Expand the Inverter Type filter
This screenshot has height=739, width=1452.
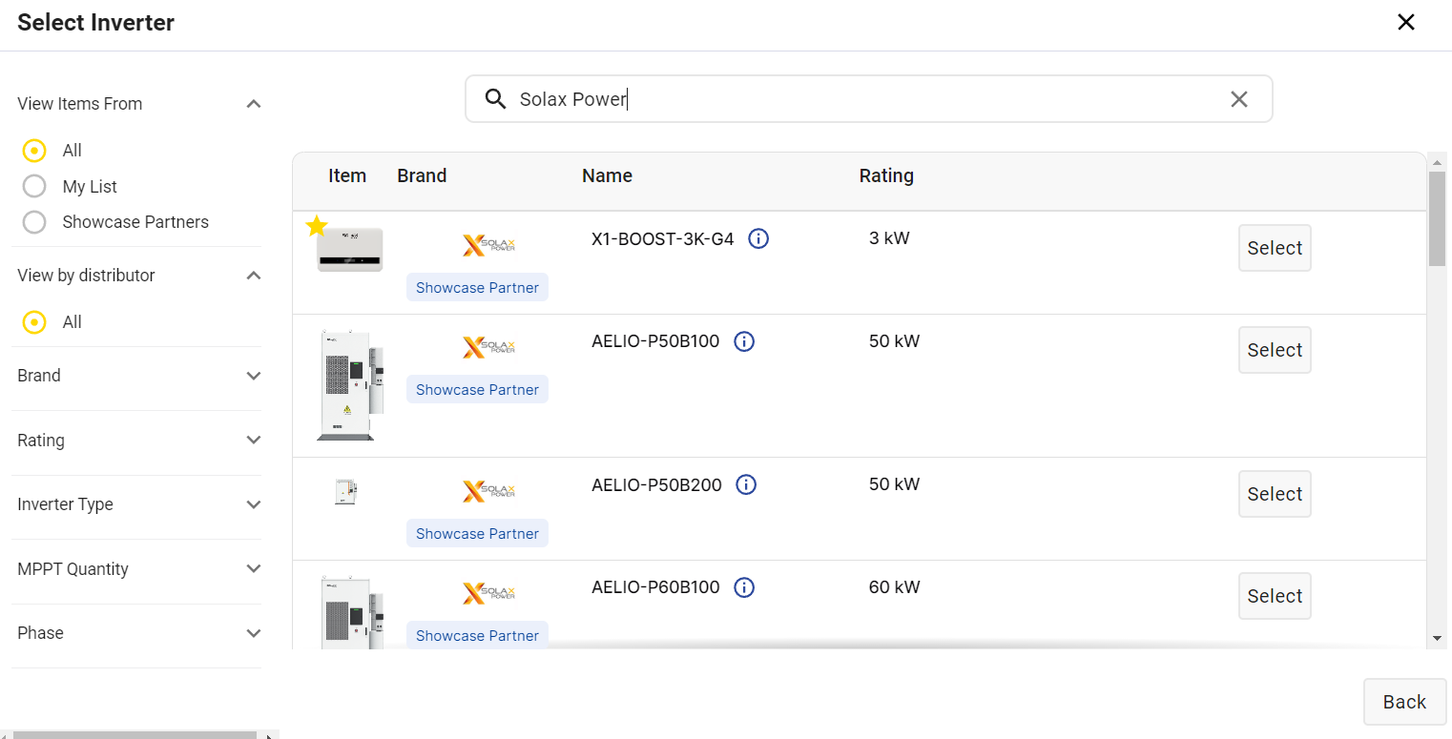pyautogui.click(x=254, y=504)
